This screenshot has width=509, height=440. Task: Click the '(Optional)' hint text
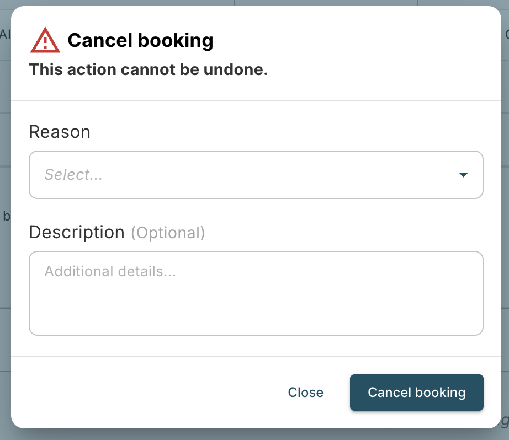pyautogui.click(x=168, y=233)
